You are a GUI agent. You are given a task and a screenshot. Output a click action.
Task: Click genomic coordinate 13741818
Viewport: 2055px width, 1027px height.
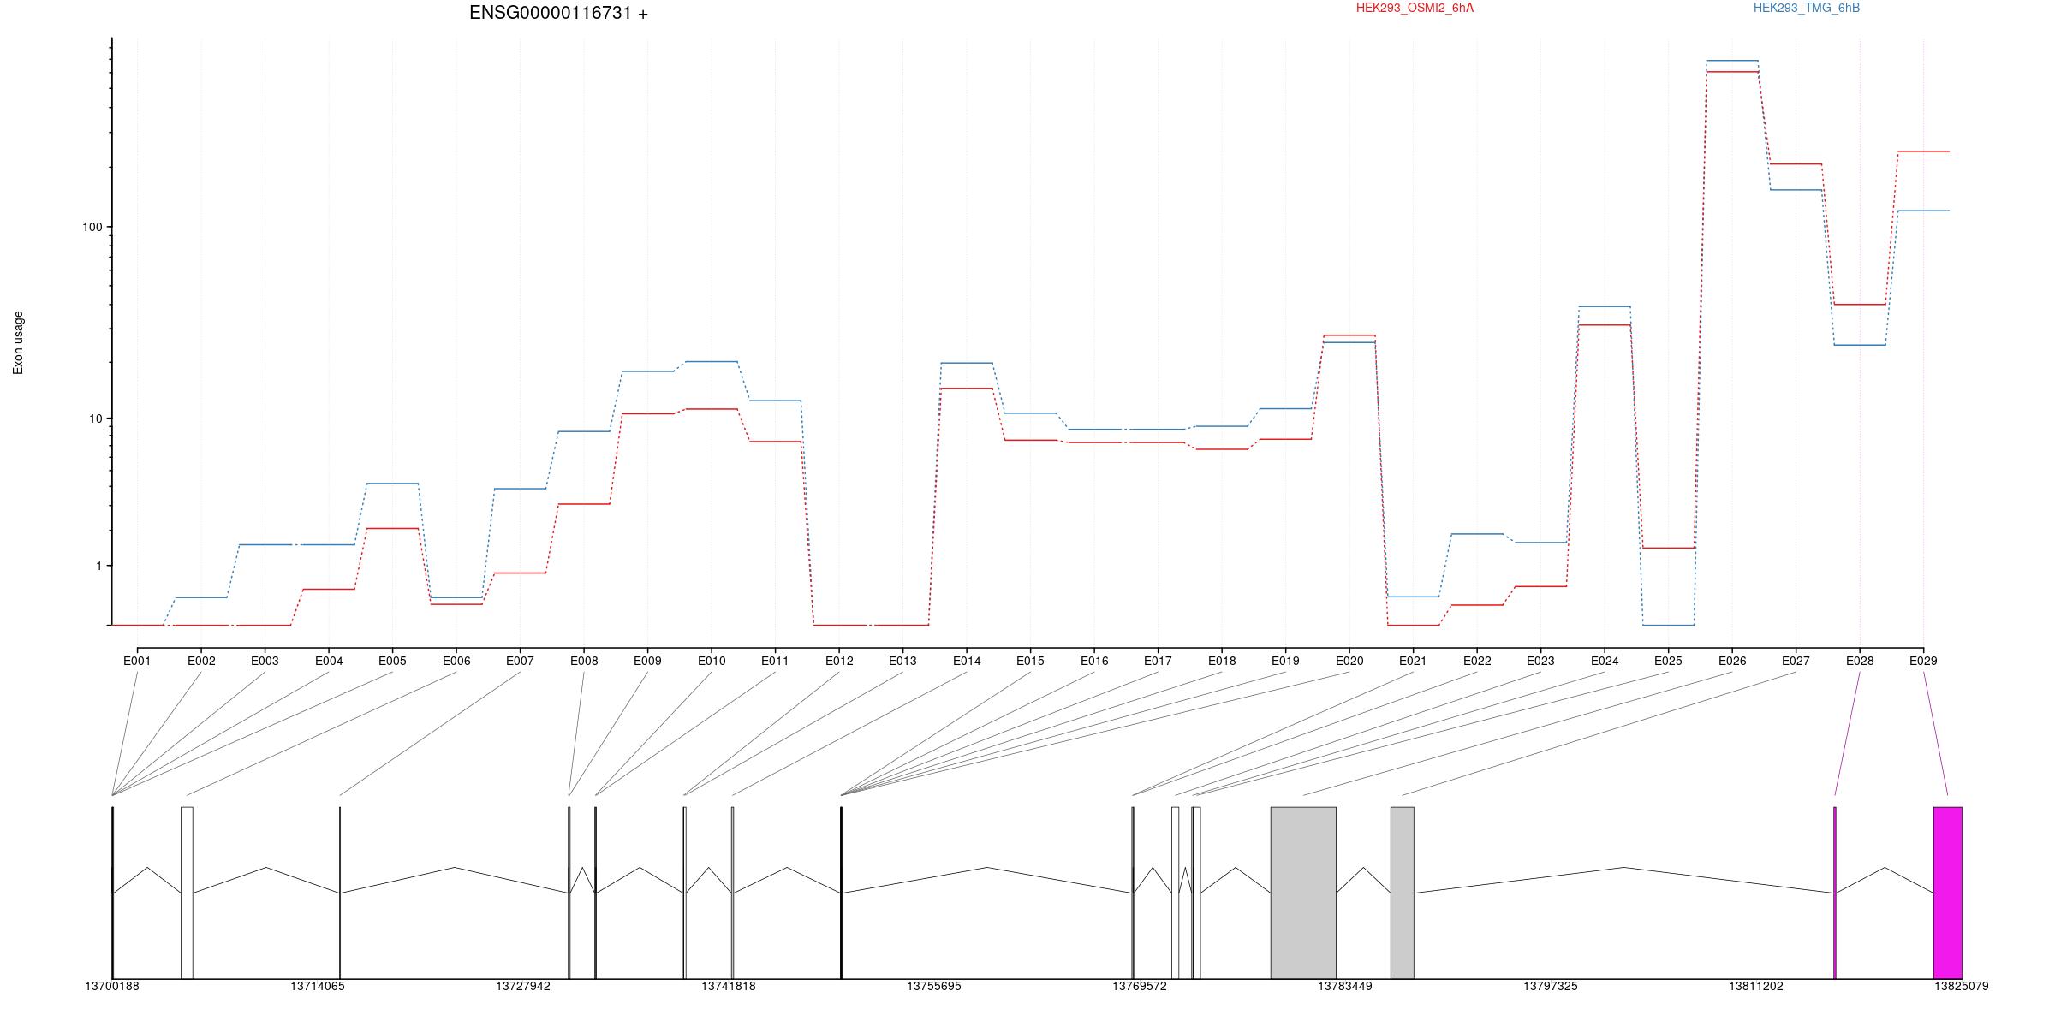click(x=729, y=986)
